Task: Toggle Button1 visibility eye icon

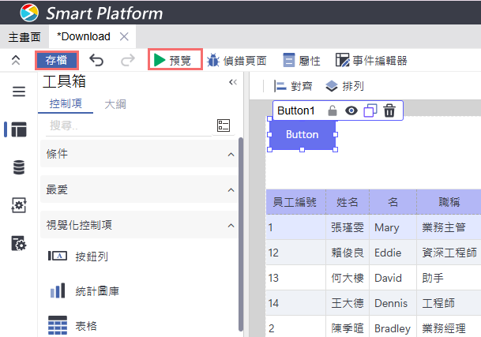Action: 351,110
